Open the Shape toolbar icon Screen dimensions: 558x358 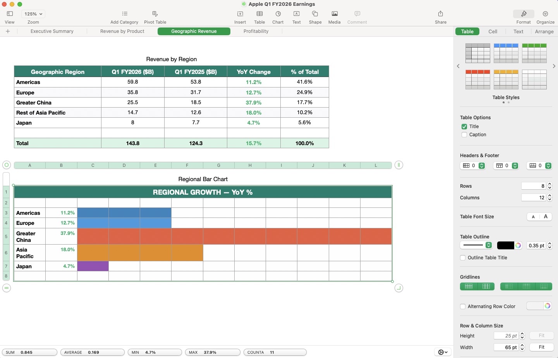315,14
